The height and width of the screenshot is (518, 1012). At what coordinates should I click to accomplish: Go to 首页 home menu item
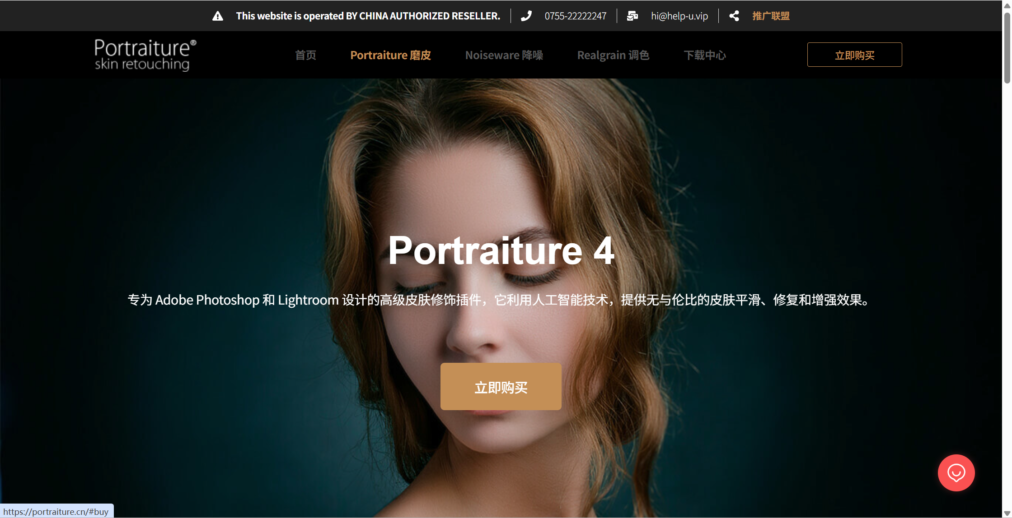(x=305, y=55)
